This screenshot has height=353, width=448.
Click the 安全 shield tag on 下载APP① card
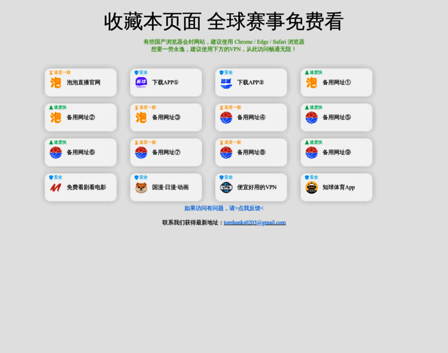[x=141, y=72]
